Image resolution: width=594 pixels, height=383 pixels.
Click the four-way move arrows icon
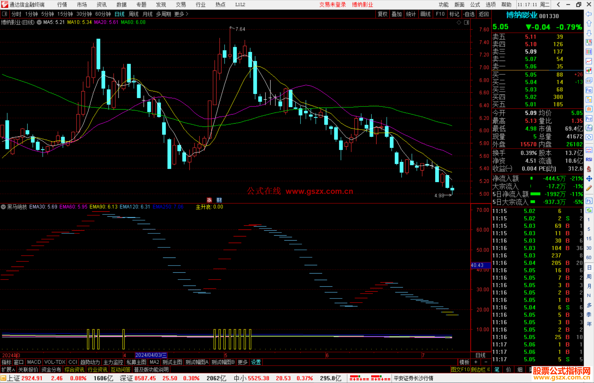coord(589,179)
